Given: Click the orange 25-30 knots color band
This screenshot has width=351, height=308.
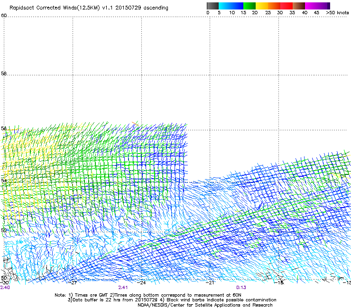Looking at the screenshot, I should click(x=274, y=6).
